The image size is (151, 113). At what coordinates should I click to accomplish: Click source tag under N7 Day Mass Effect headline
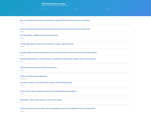(22, 47)
